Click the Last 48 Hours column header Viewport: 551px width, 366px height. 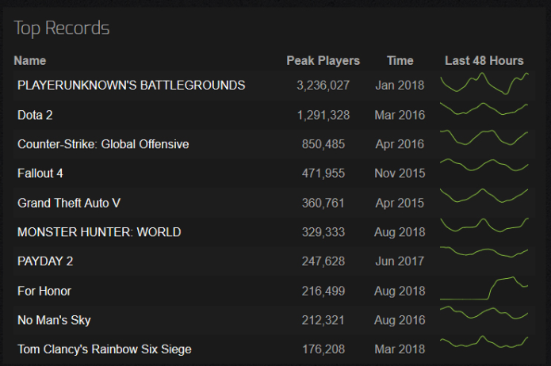[484, 61]
